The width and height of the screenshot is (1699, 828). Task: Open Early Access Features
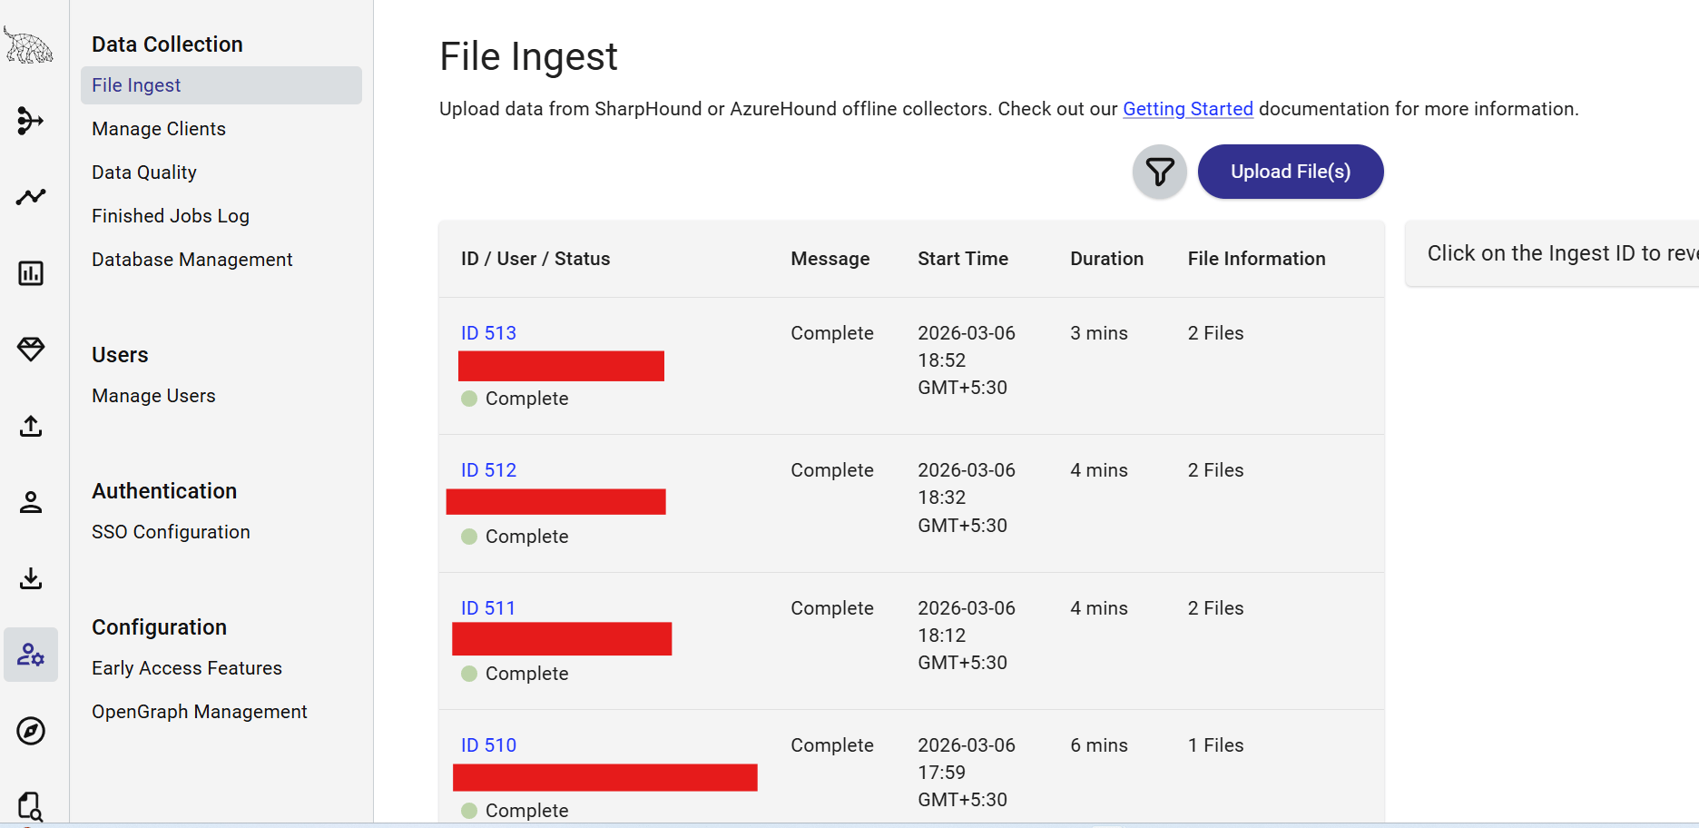tap(187, 668)
